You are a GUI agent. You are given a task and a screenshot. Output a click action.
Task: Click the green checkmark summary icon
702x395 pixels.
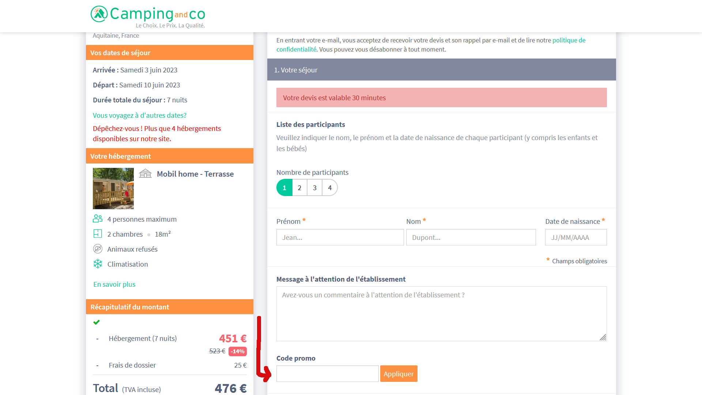point(97,322)
